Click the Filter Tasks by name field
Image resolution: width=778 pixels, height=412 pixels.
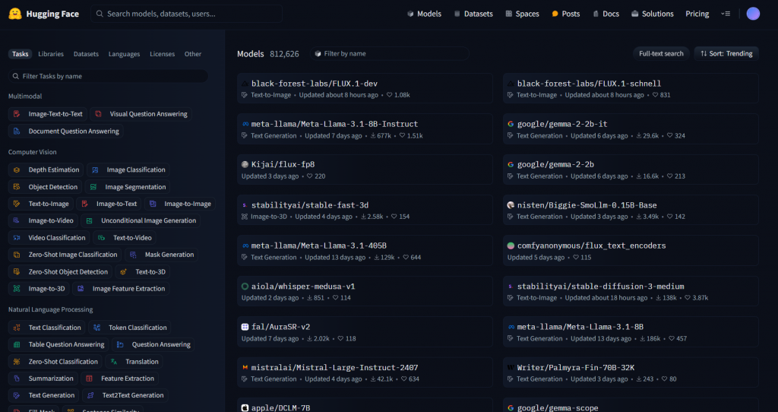point(108,76)
